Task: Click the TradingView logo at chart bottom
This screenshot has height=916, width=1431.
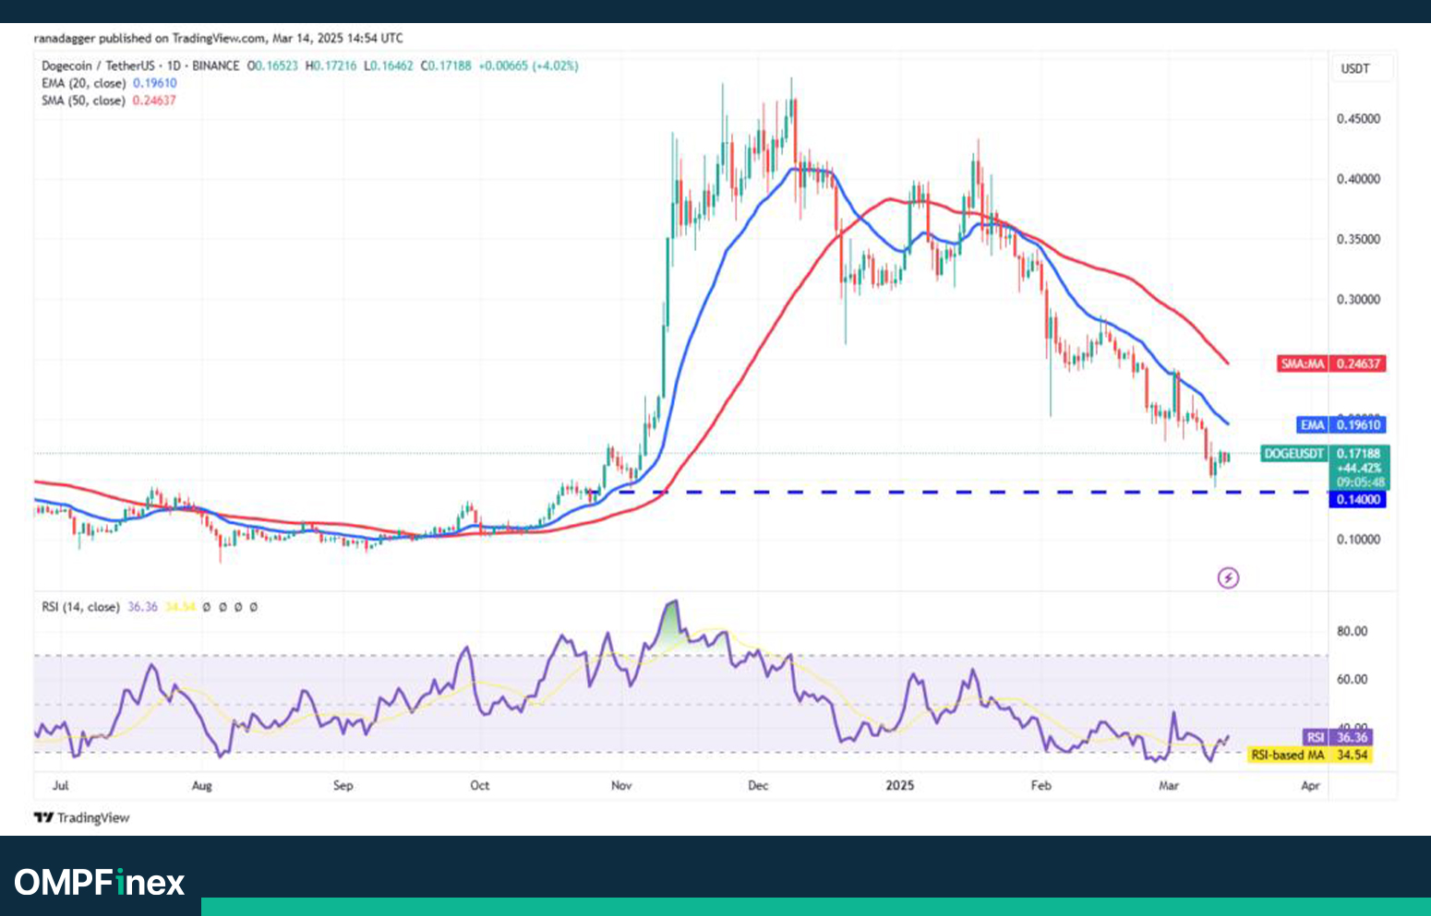Action: [82, 817]
